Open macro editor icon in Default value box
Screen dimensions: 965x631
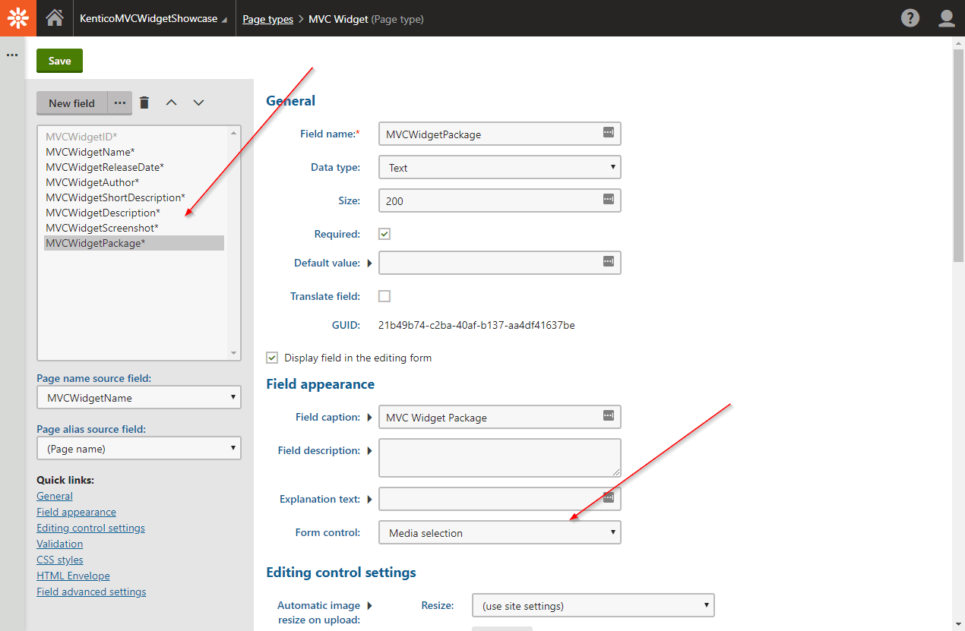coord(608,261)
